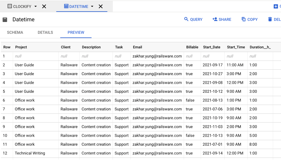Expand the DATETIME tab dropdown arrow

pyautogui.click(x=92, y=6)
